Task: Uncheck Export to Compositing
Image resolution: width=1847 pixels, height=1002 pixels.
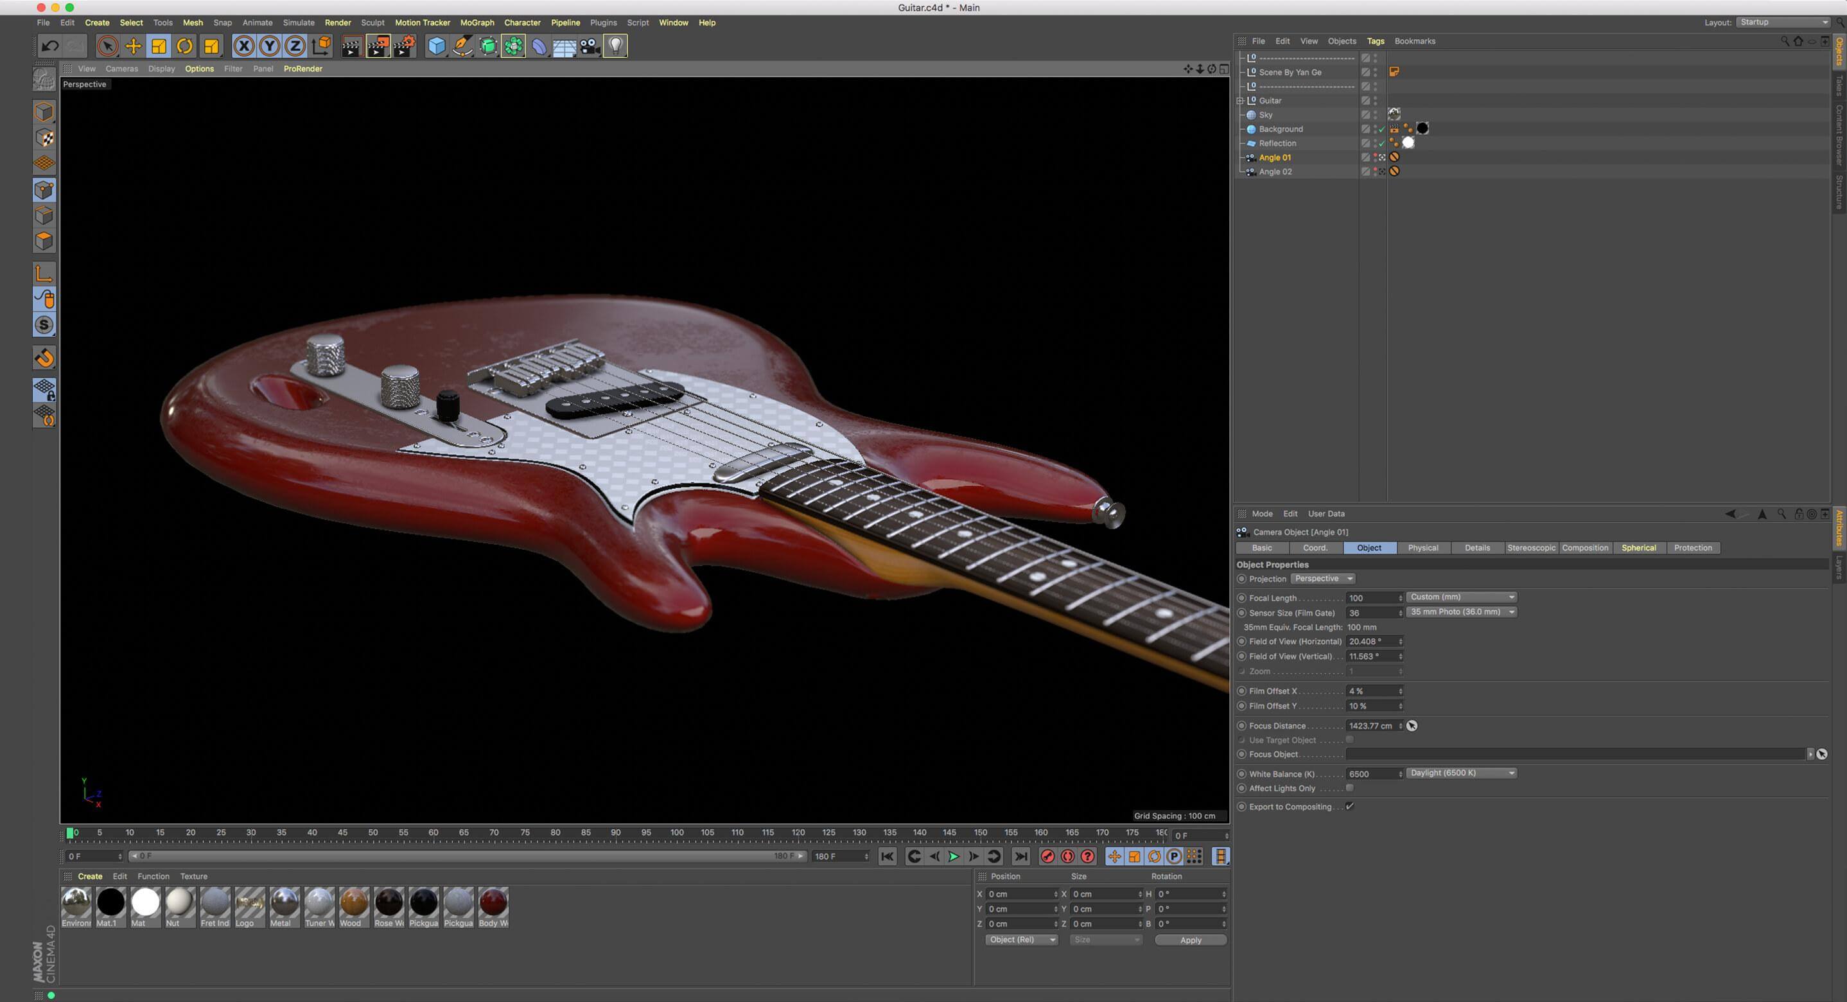Action: [x=1349, y=806]
